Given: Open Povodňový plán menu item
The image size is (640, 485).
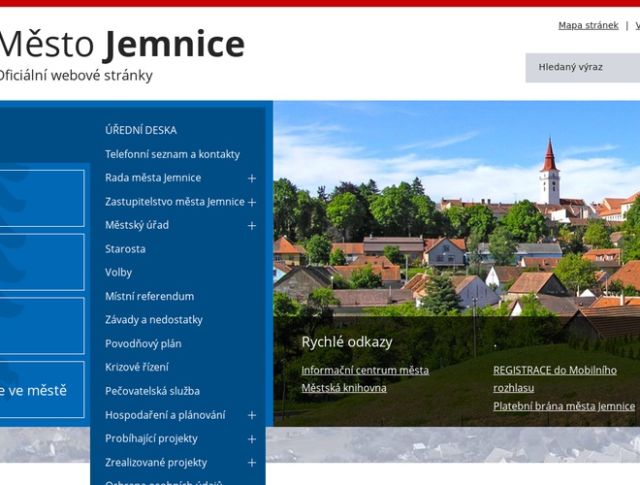Looking at the screenshot, I should point(143,343).
